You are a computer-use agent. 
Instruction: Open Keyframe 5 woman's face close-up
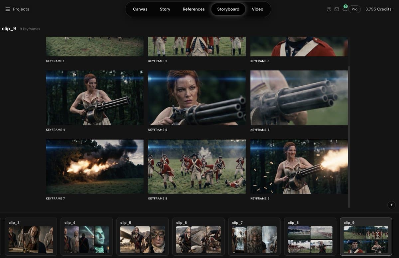click(197, 98)
